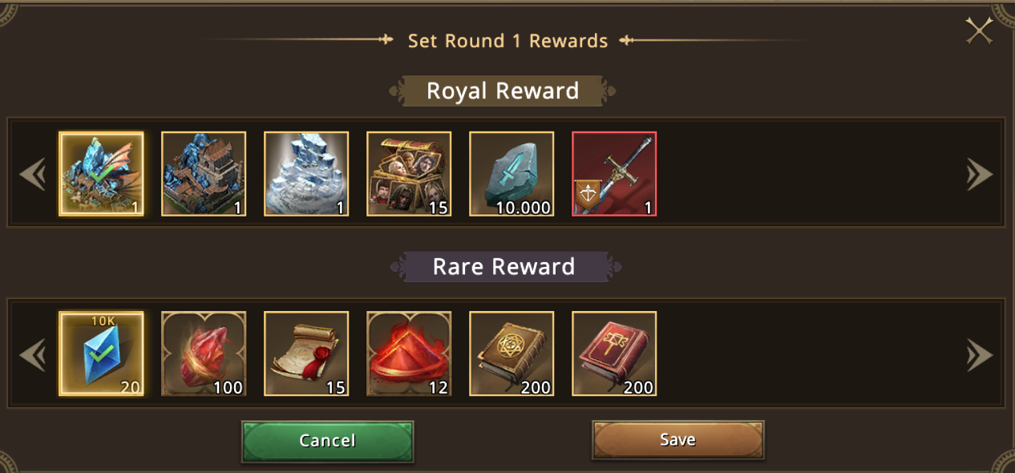Select the rune stone reward showing 10.000

click(x=512, y=174)
